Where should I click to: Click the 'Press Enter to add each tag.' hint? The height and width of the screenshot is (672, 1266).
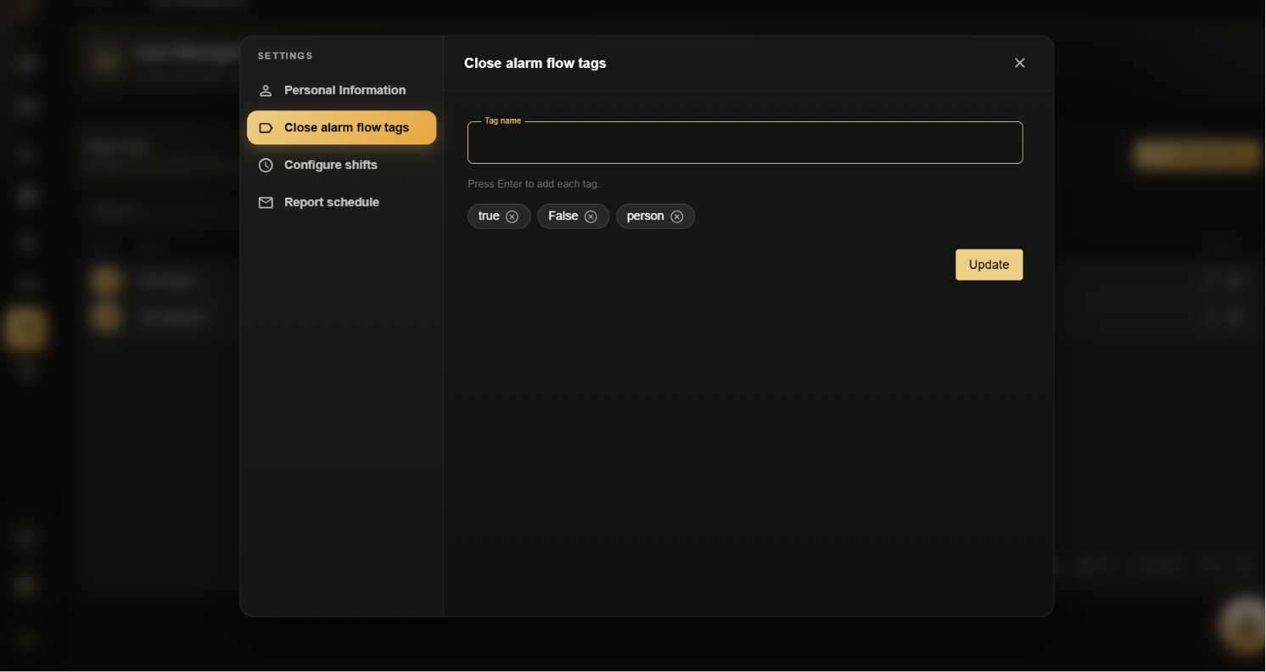(534, 184)
